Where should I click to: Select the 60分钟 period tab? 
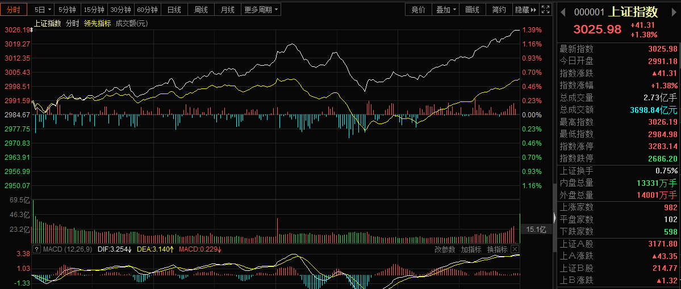tap(147, 10)
